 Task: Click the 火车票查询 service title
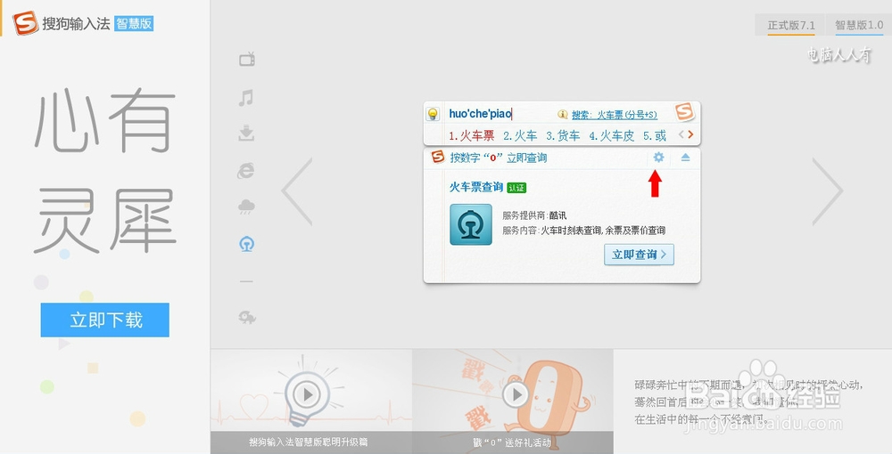(476, 187)
